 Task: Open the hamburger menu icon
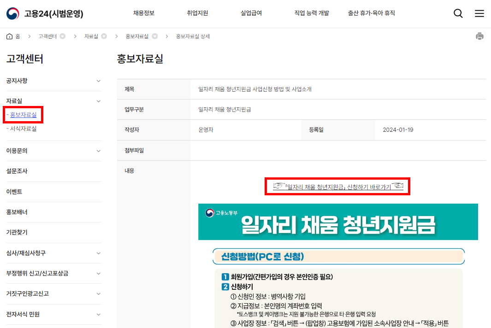click(x=479, y=13)
